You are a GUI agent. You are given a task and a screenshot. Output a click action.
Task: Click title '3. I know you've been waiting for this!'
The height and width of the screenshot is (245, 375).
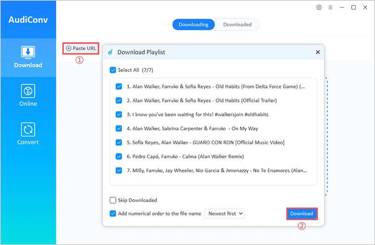[197, 114]
